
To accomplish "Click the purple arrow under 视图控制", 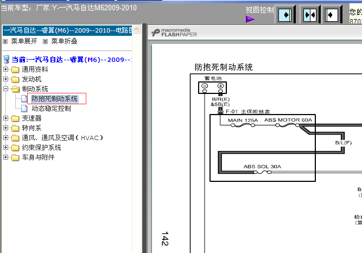I will coord(251,19).
